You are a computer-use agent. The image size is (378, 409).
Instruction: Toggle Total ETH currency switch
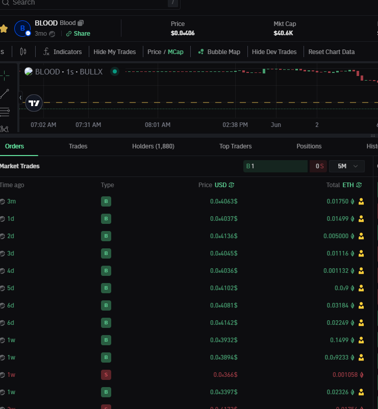[352, 185]
